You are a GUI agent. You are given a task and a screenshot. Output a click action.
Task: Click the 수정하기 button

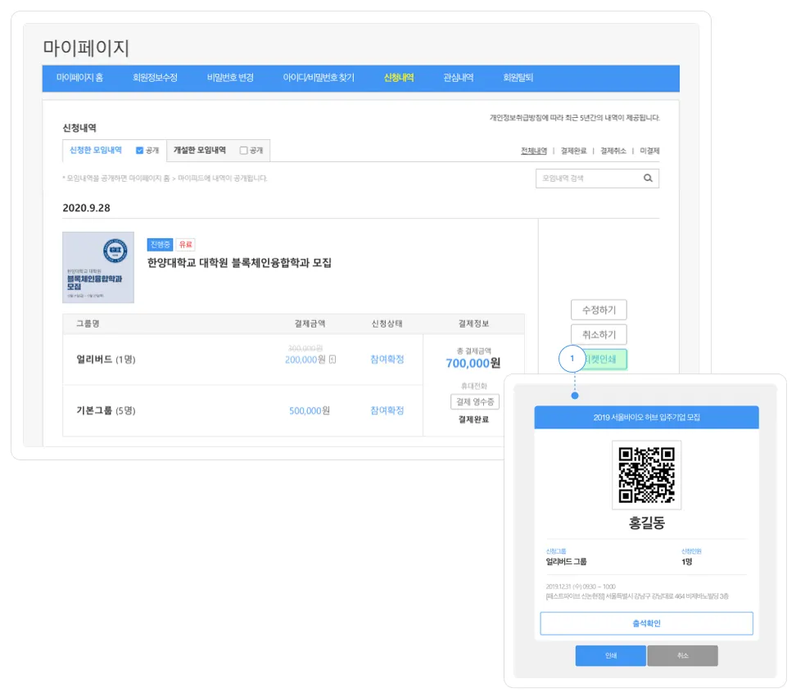(599, 310)
